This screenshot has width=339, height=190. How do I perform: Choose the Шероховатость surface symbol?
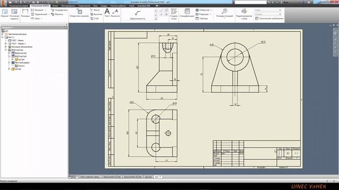[138, 15]
